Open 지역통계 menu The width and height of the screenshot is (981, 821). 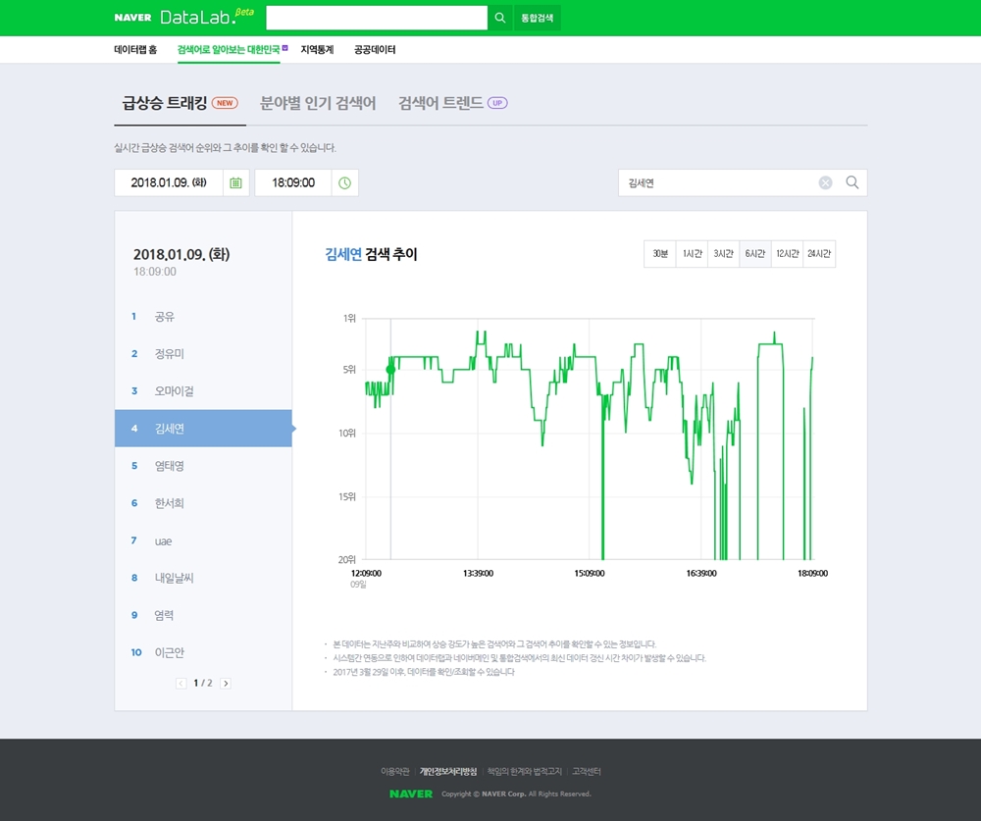tap(317, 49)
